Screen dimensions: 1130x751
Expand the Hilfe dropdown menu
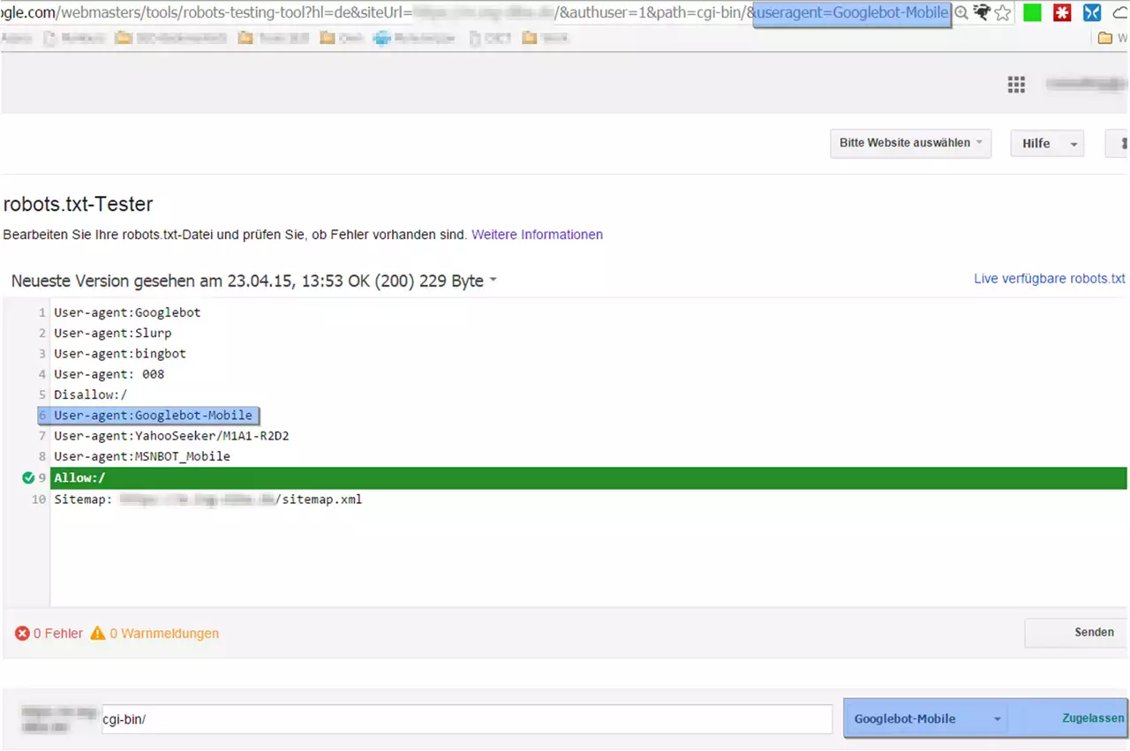(x=1047, y=144)
